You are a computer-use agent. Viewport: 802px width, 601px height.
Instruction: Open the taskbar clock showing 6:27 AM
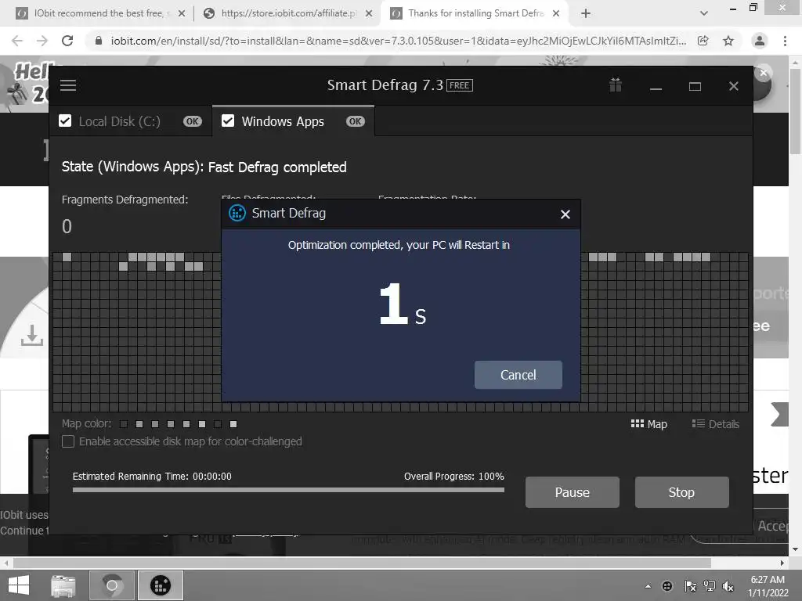768,586
